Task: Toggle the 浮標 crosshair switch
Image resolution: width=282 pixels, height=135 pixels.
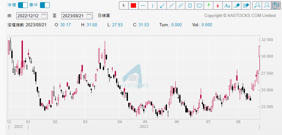Action: click(x=23, y=5)
